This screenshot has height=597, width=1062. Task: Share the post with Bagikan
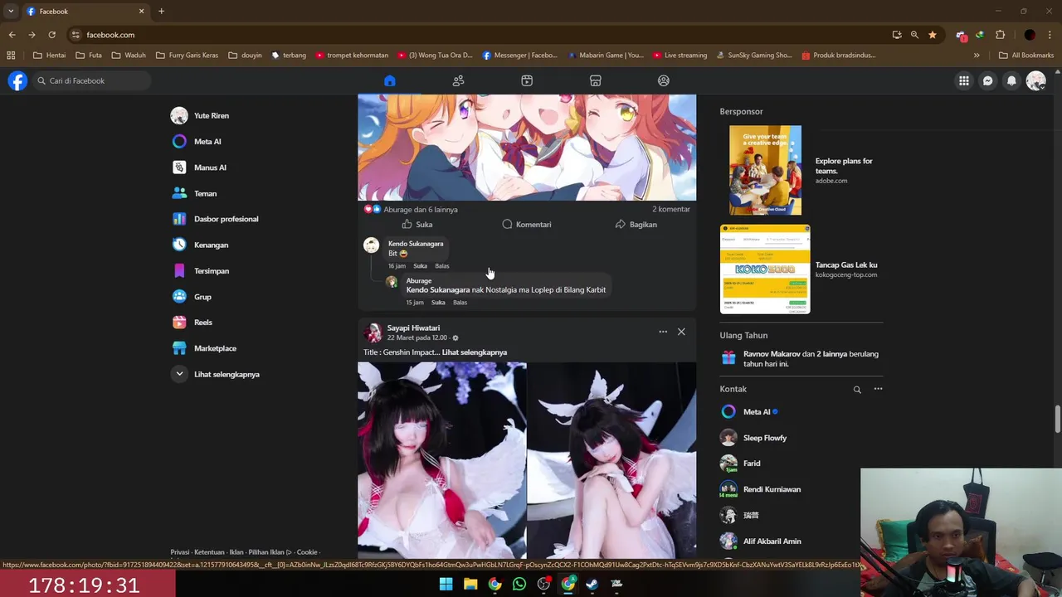pos(636,225)
